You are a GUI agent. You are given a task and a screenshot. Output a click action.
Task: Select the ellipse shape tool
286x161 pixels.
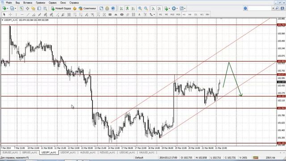coord(122,14)
